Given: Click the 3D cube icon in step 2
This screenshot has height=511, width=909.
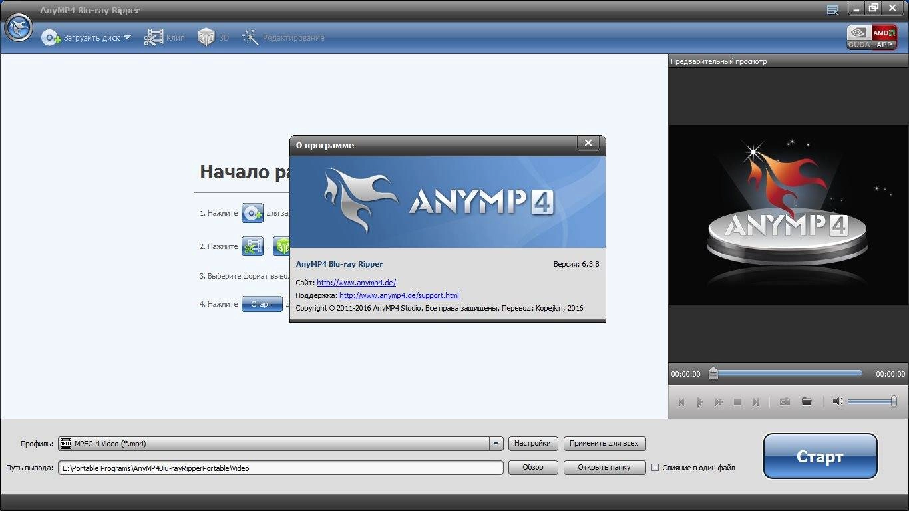Looking at the screenshot, I should point(281,246).
